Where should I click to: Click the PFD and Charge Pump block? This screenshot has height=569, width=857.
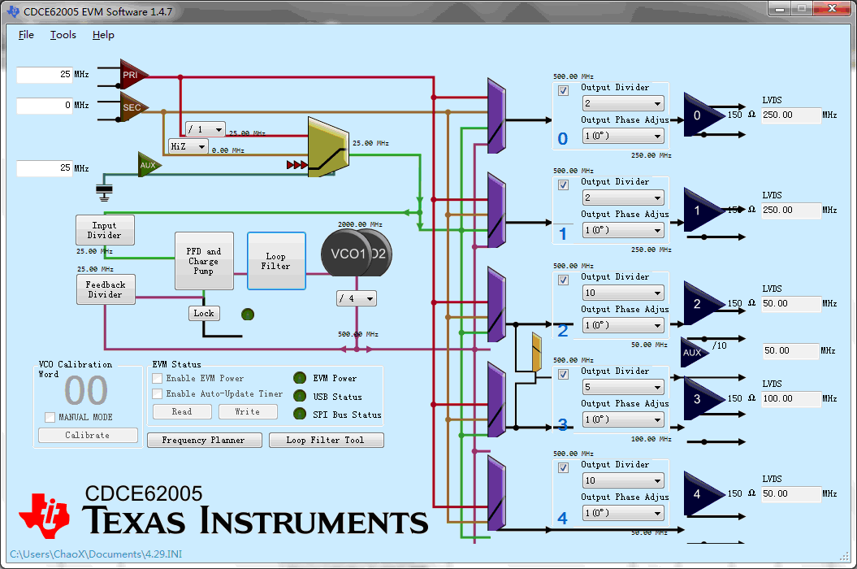[204, 260]
